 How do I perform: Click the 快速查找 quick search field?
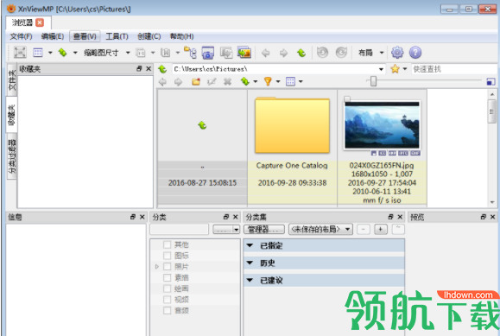pos(454,69)
